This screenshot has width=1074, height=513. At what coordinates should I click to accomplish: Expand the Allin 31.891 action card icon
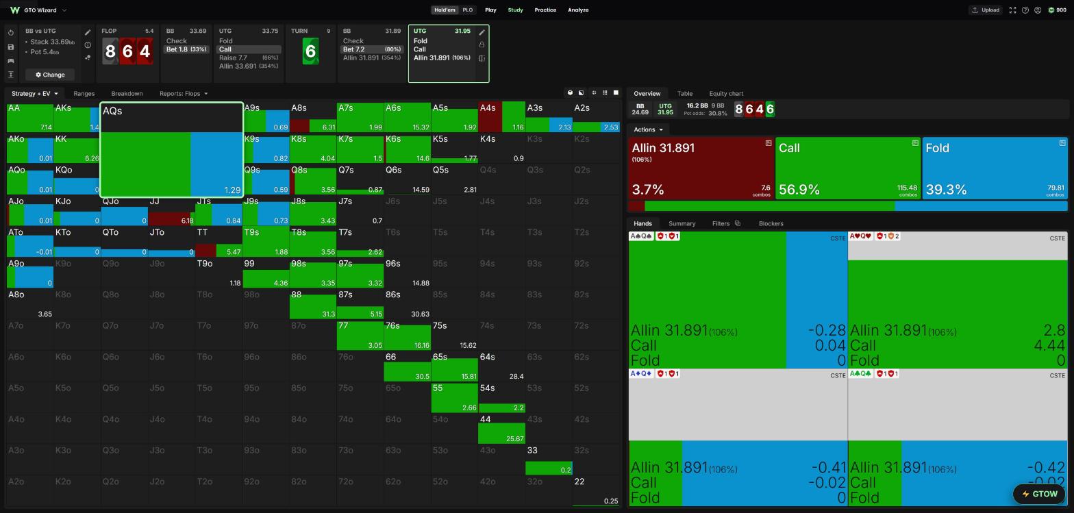[768, 143]
